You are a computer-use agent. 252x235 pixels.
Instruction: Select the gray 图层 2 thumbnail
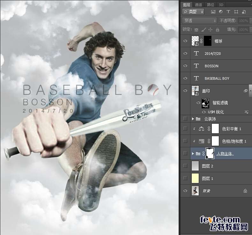(x=195, y=166)
